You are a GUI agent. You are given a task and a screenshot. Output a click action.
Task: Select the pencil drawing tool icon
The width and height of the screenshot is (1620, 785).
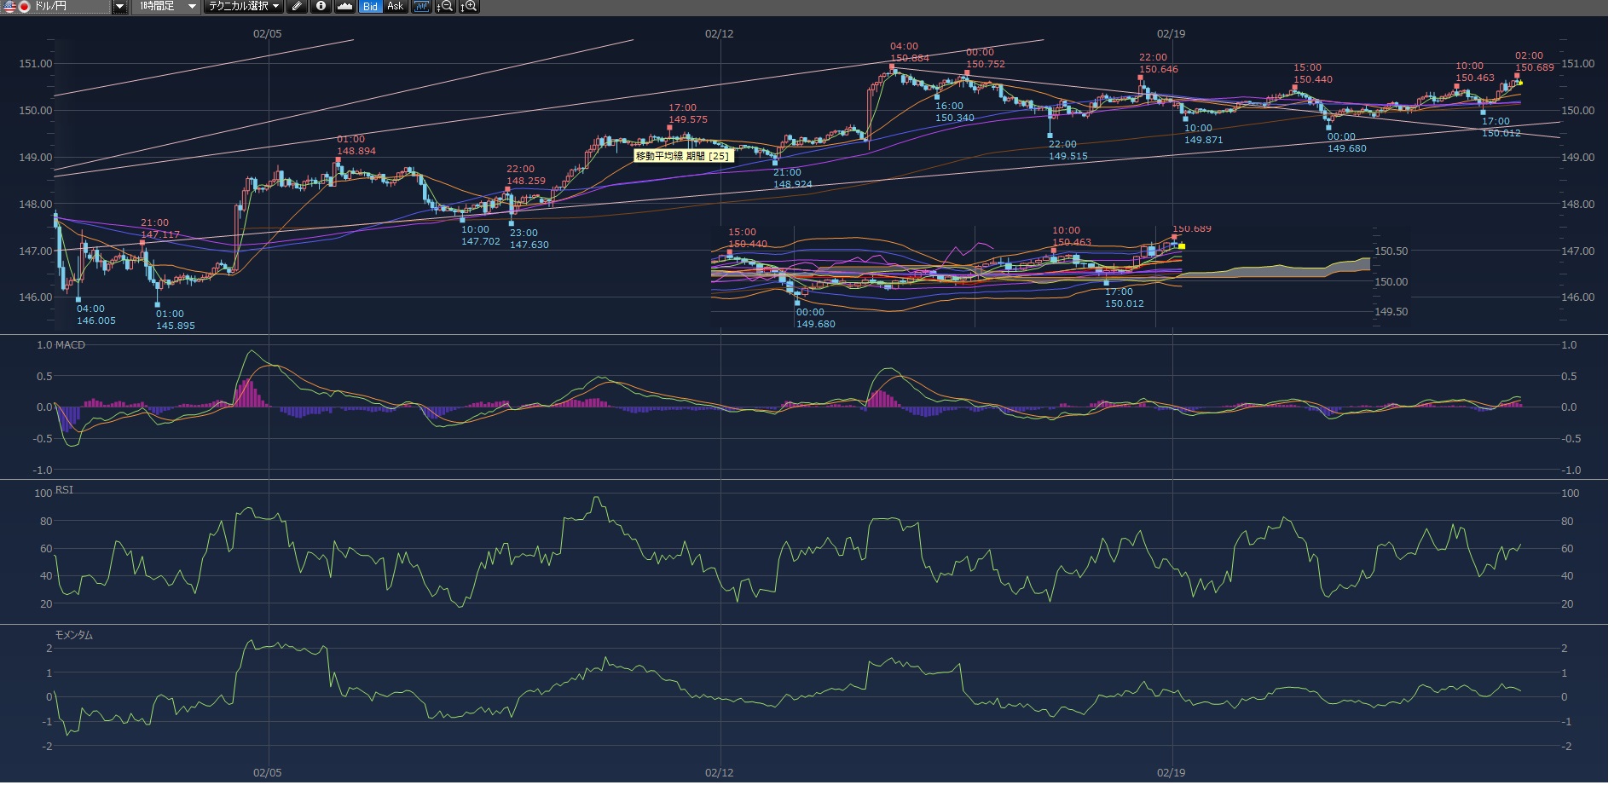[x=297, y=7]
